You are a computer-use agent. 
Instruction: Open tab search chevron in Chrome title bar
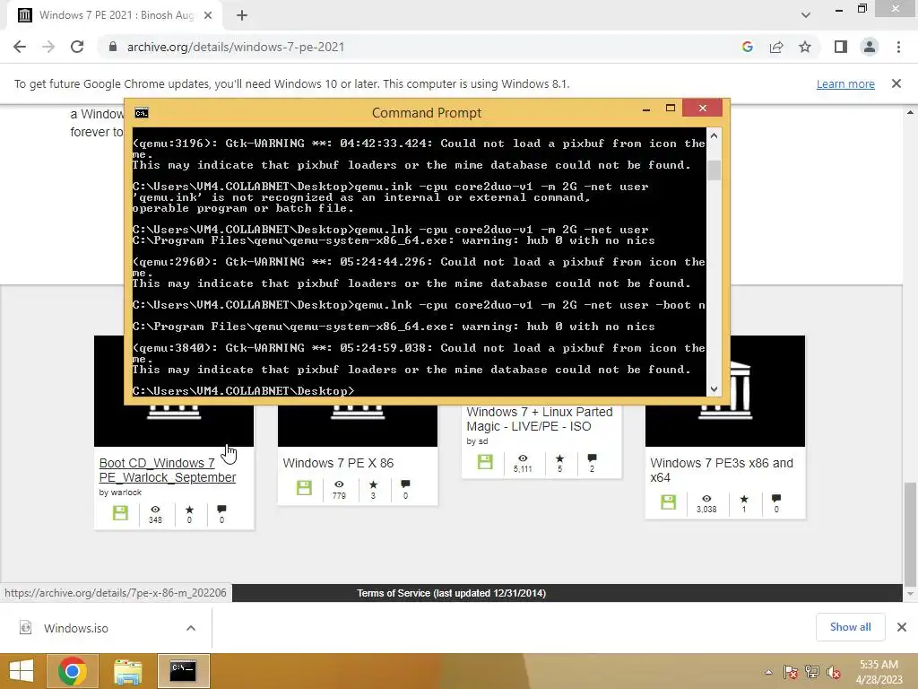806,15
